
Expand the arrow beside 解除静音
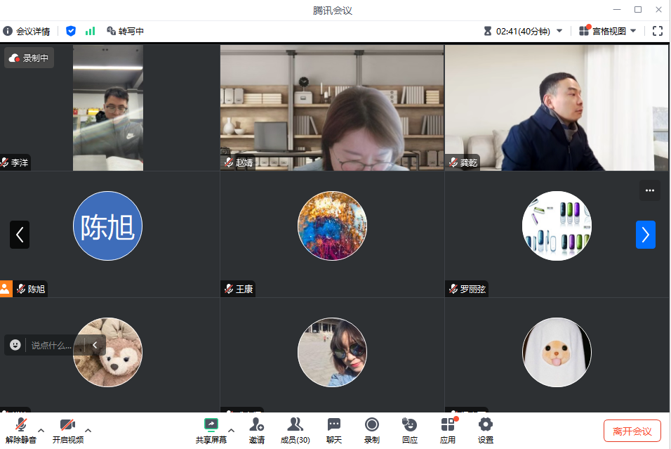coord(41,430)
